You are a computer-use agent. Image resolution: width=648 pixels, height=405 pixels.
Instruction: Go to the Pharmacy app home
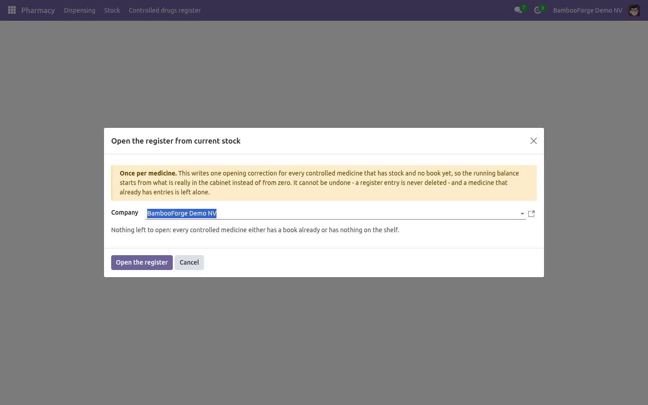[38, 10]
